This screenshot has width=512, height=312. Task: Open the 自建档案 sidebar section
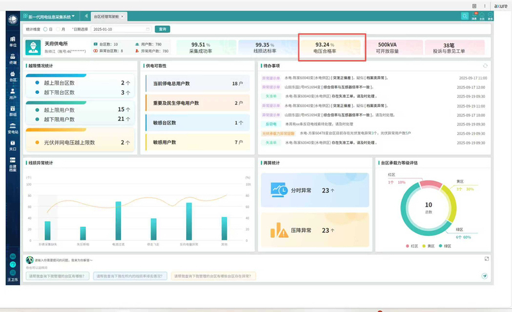[x=13, y=164]
